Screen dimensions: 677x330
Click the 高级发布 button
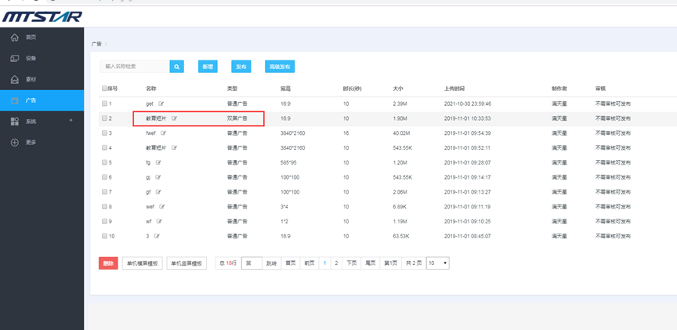tap(280, 67)
